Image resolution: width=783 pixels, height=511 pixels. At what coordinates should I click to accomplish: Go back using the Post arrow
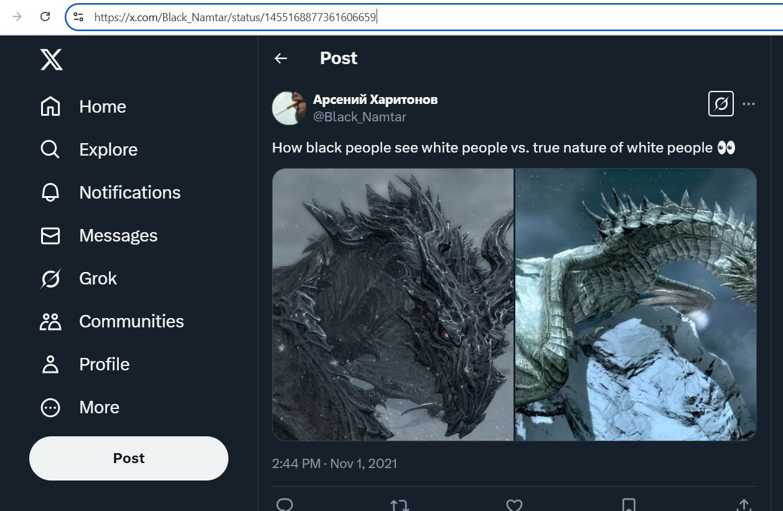click(281, 58)
